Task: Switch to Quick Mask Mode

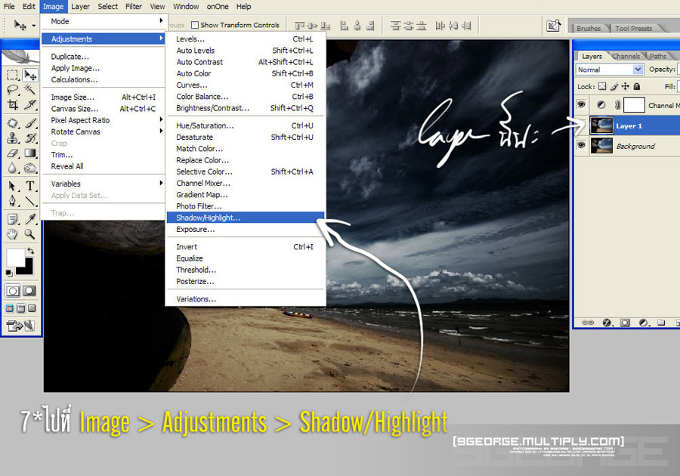Action: point(29,290)
